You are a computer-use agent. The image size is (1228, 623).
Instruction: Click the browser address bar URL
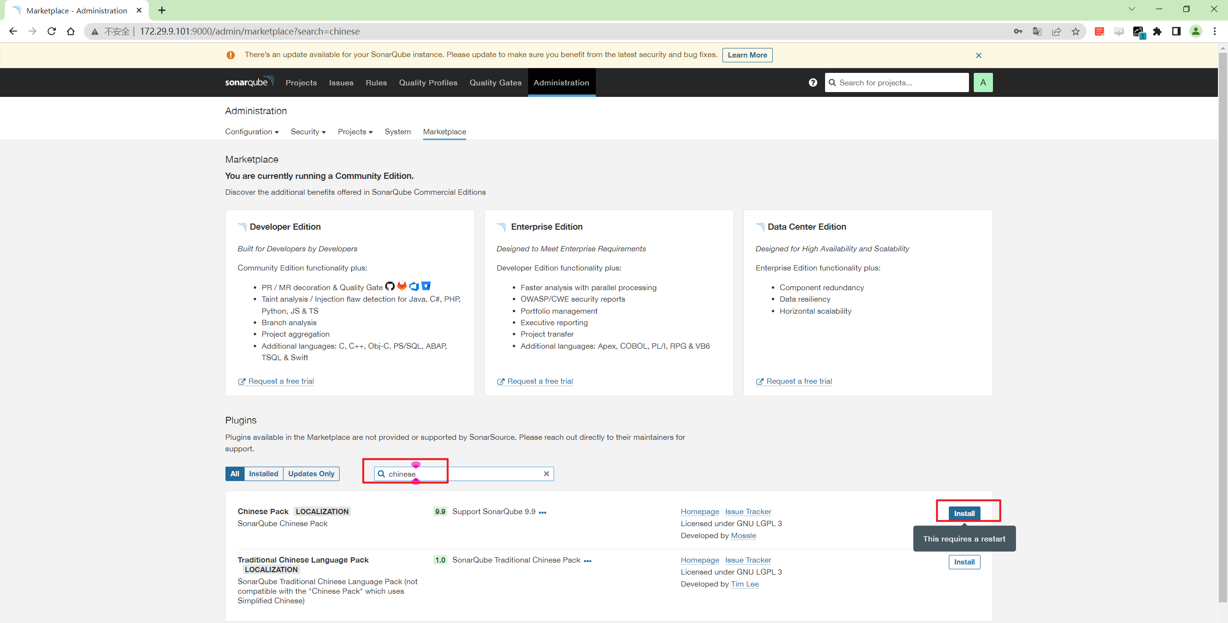(249, 31)
